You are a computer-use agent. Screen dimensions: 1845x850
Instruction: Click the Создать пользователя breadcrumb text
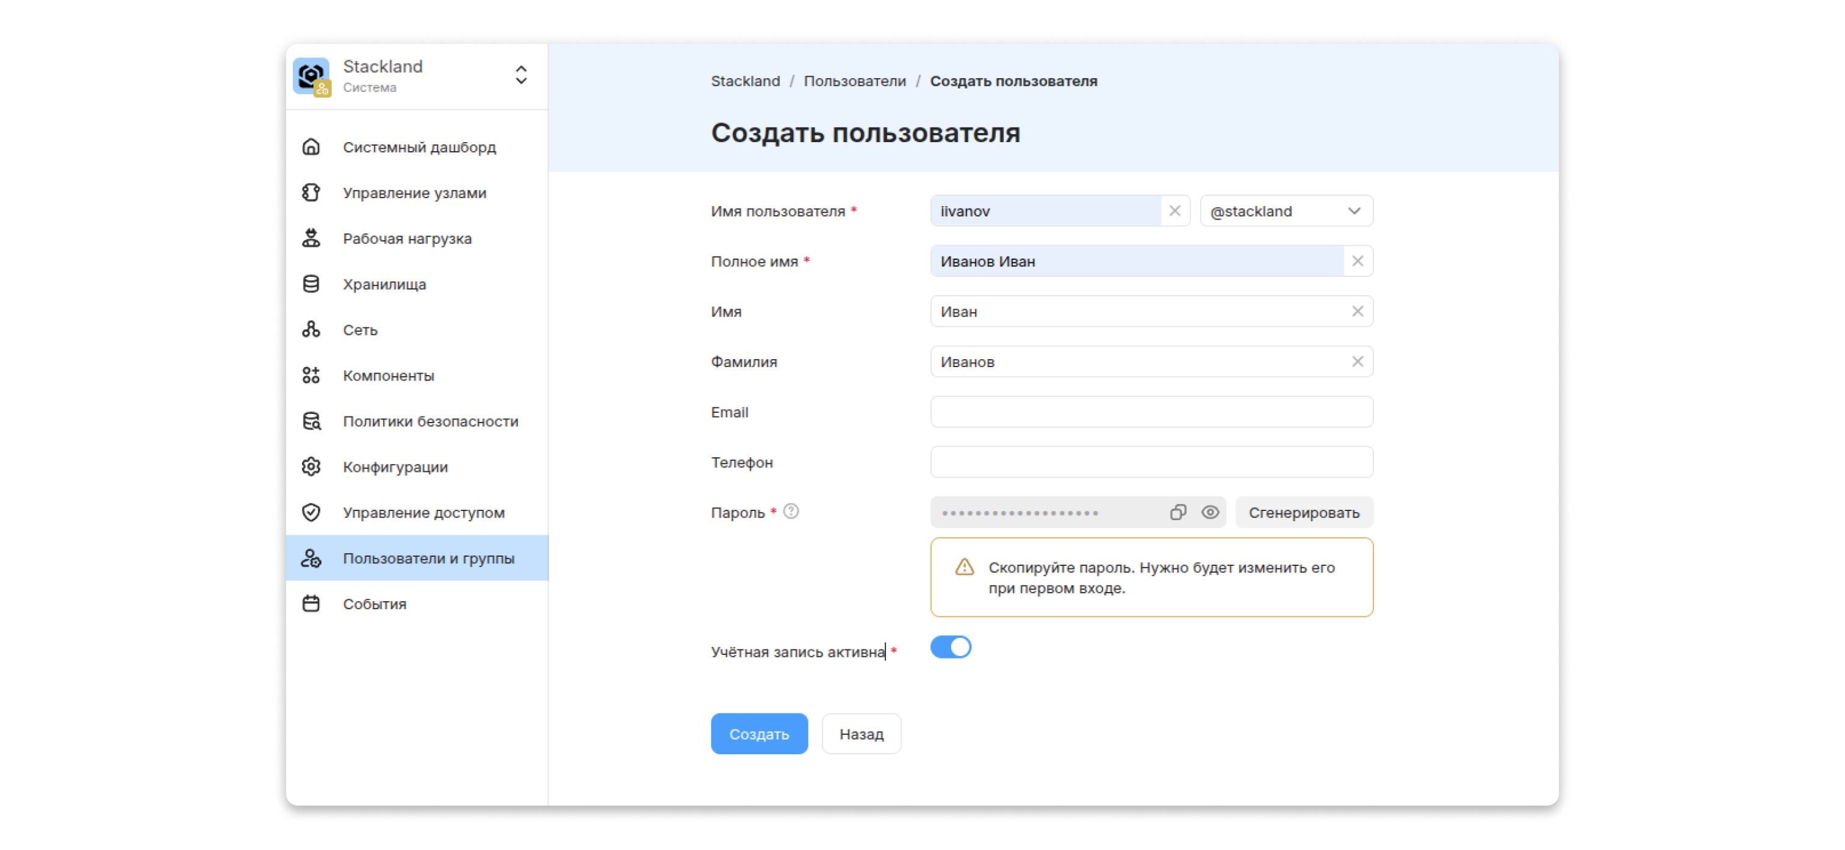tap(1013, 81)
